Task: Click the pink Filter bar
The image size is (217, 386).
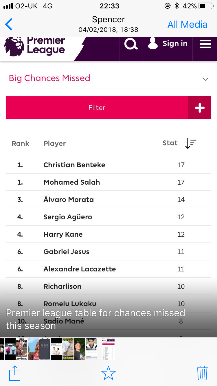Action: tap(97, 108)
